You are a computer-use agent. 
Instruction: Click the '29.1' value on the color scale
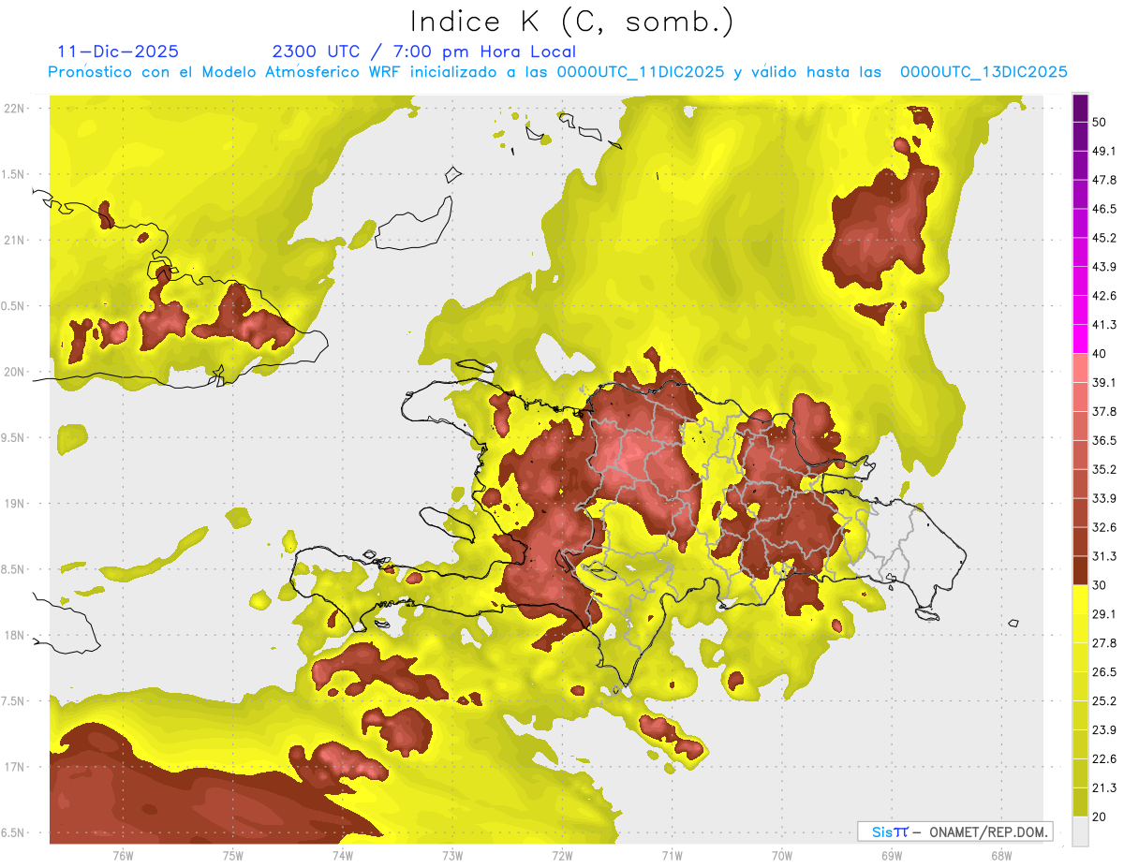coord(1104,614)
